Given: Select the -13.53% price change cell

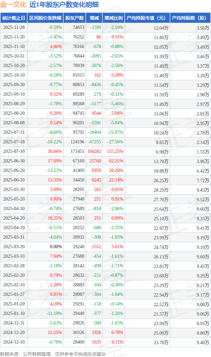Looking at the screenshot, I should 54,171.
